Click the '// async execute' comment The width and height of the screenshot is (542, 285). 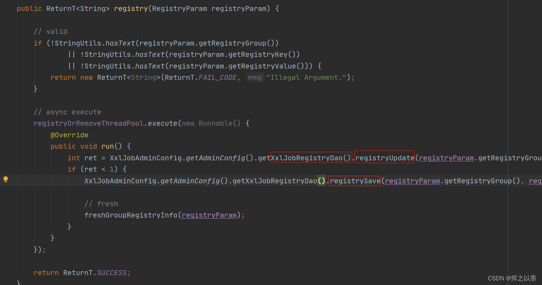(67, 112)
